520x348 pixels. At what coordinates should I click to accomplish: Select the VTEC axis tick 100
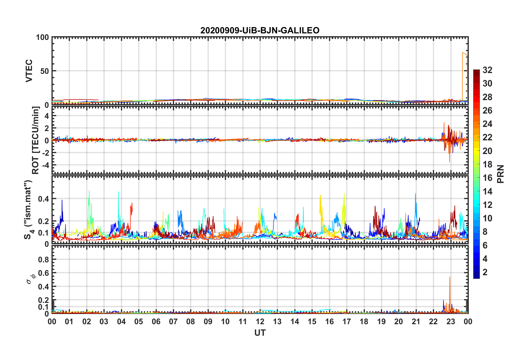(42, 37)
